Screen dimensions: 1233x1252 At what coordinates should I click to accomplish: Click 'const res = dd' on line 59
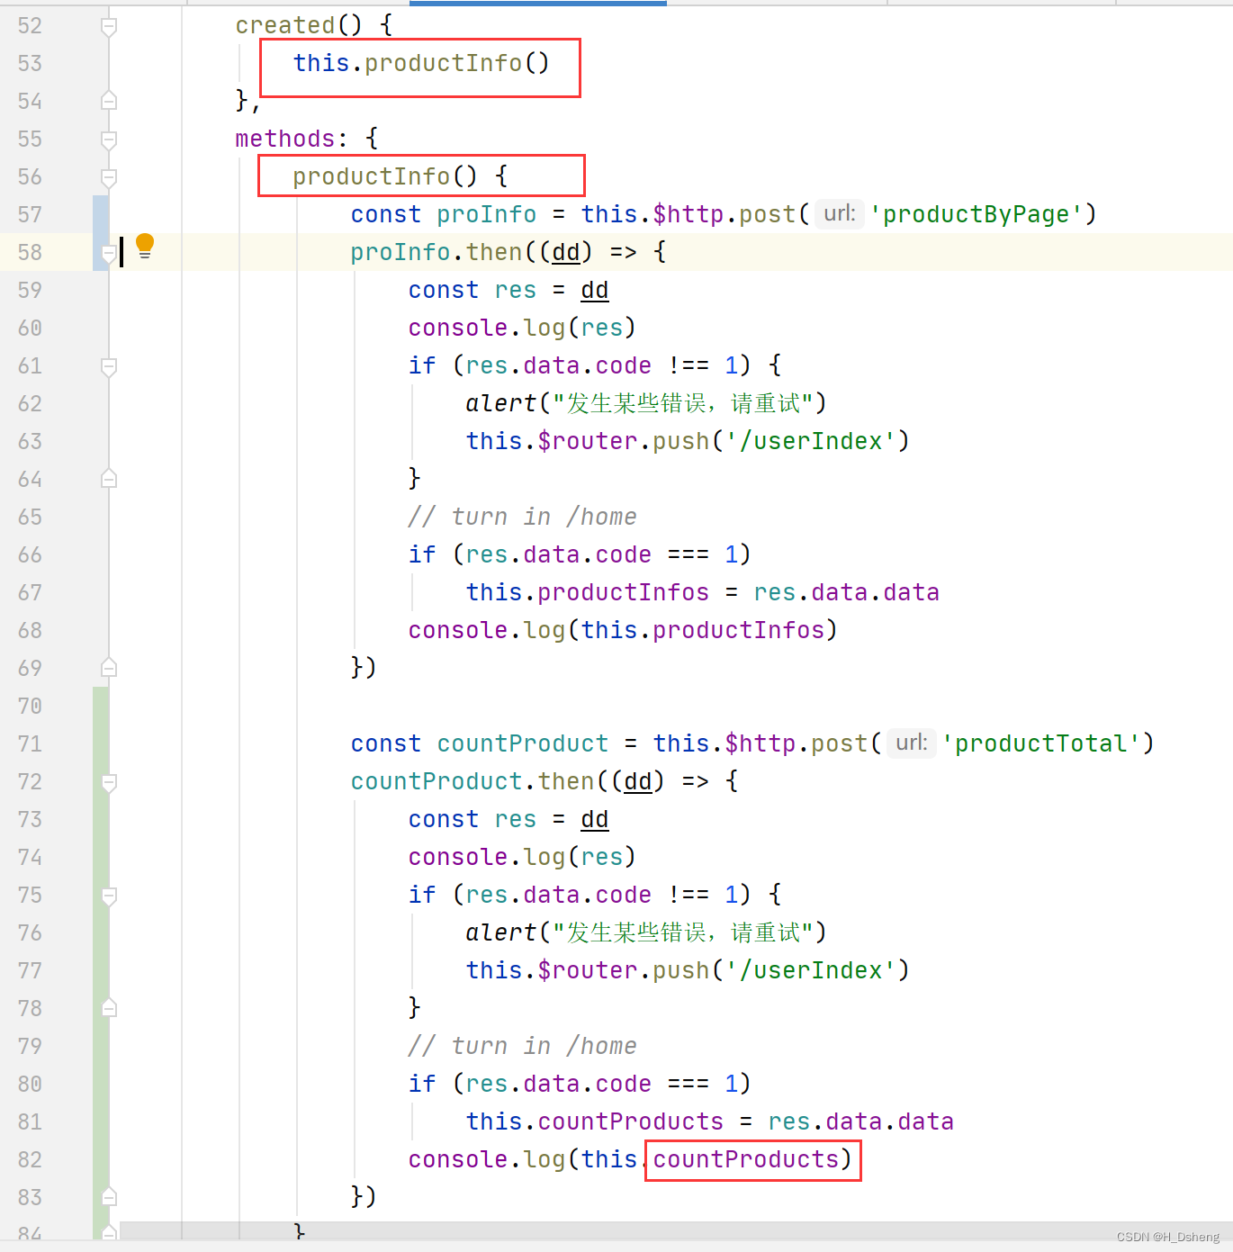click(x=508, y=290)
